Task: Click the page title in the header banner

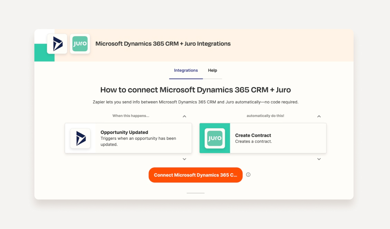Action: pos(163,44)
